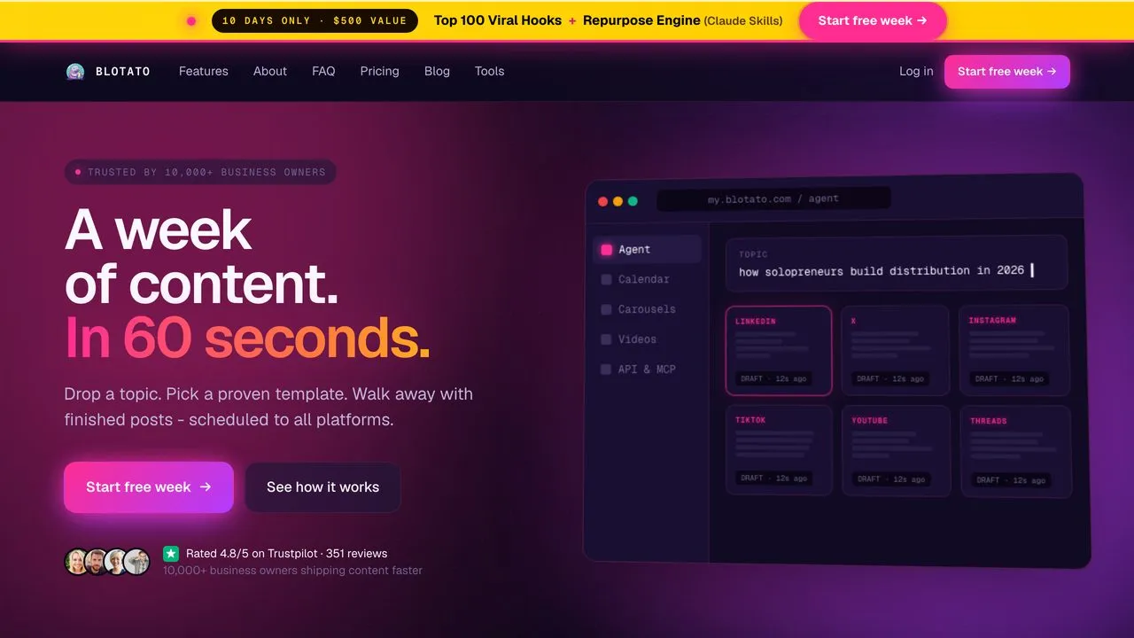
Task: Open the Tools nav link
Action: tap(489, 71)
